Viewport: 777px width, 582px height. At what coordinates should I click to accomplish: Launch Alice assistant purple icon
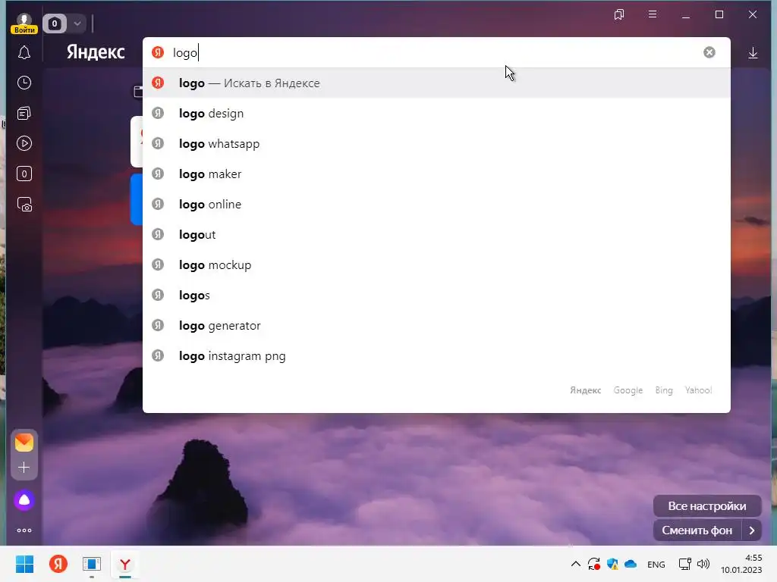click(24, 500)
